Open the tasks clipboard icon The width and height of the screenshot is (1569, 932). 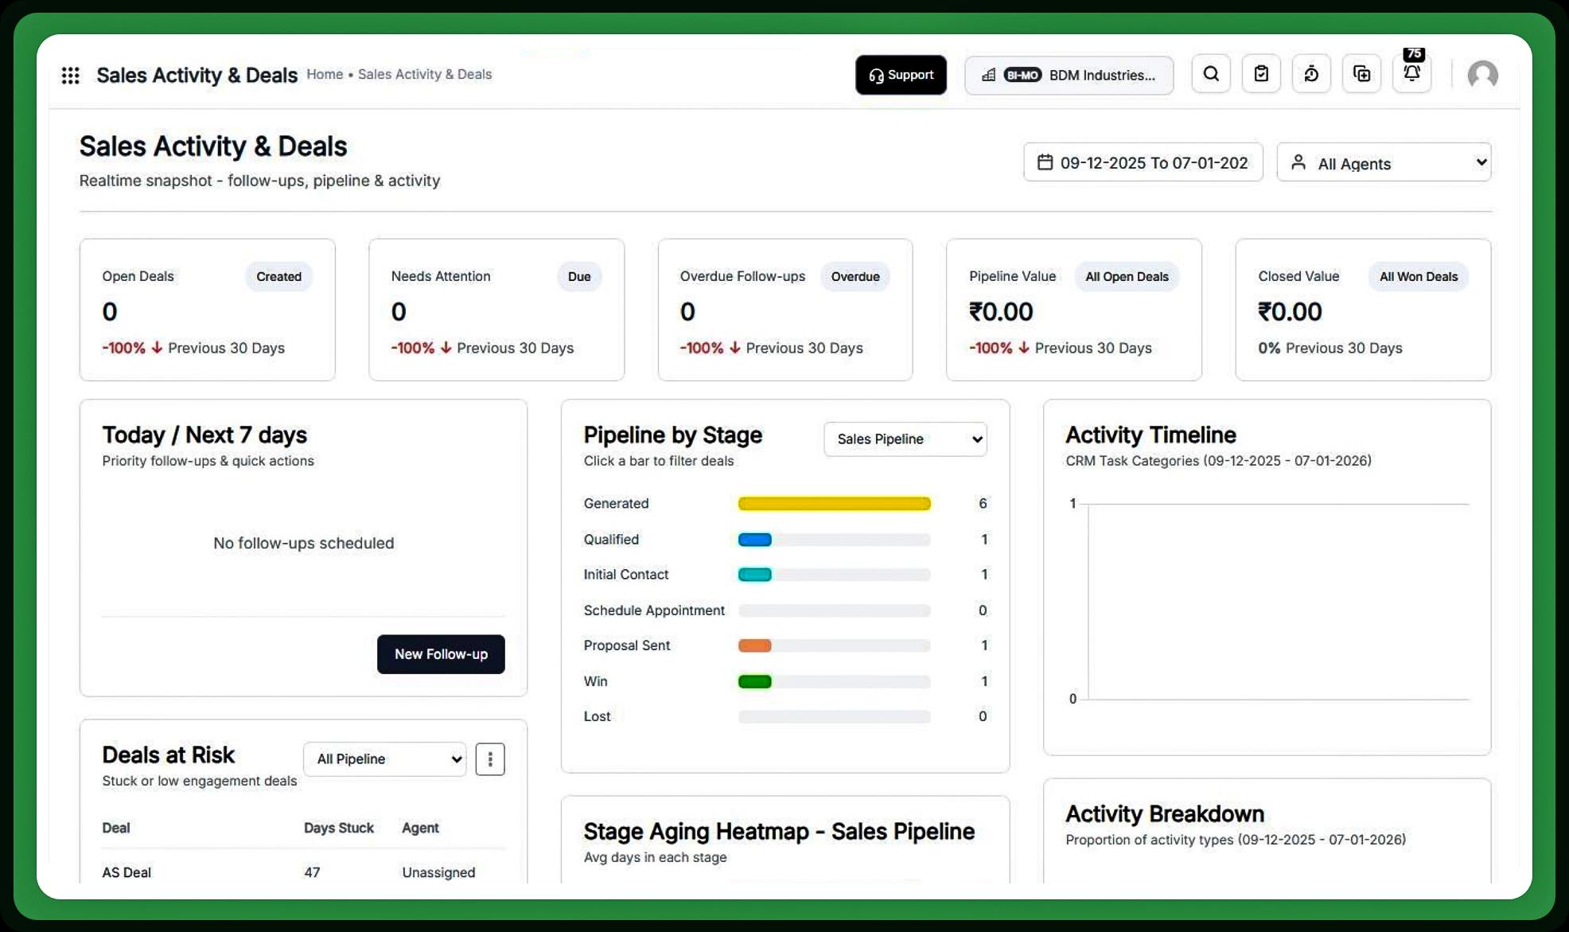tap(1261, 73)
